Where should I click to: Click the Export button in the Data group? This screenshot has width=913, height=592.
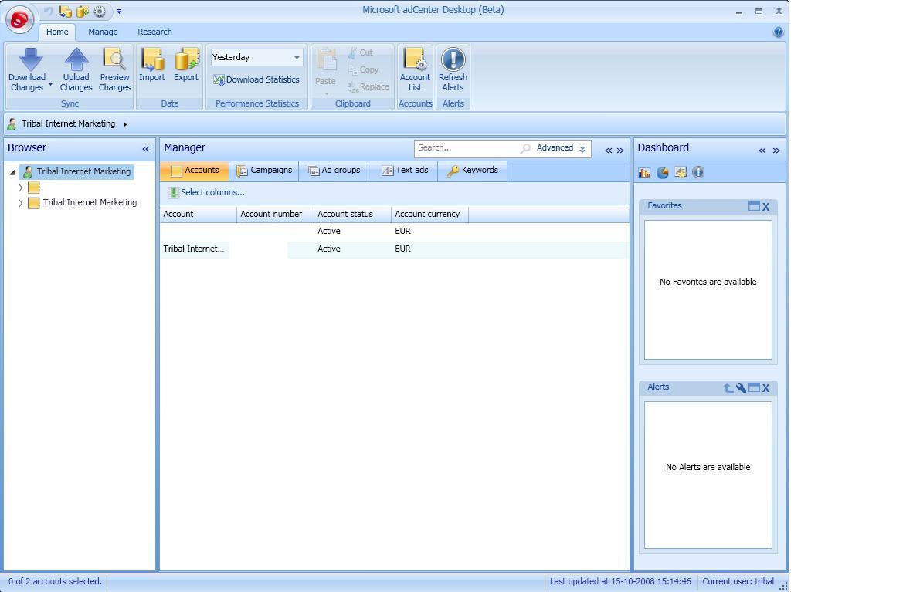pos(186,65)
